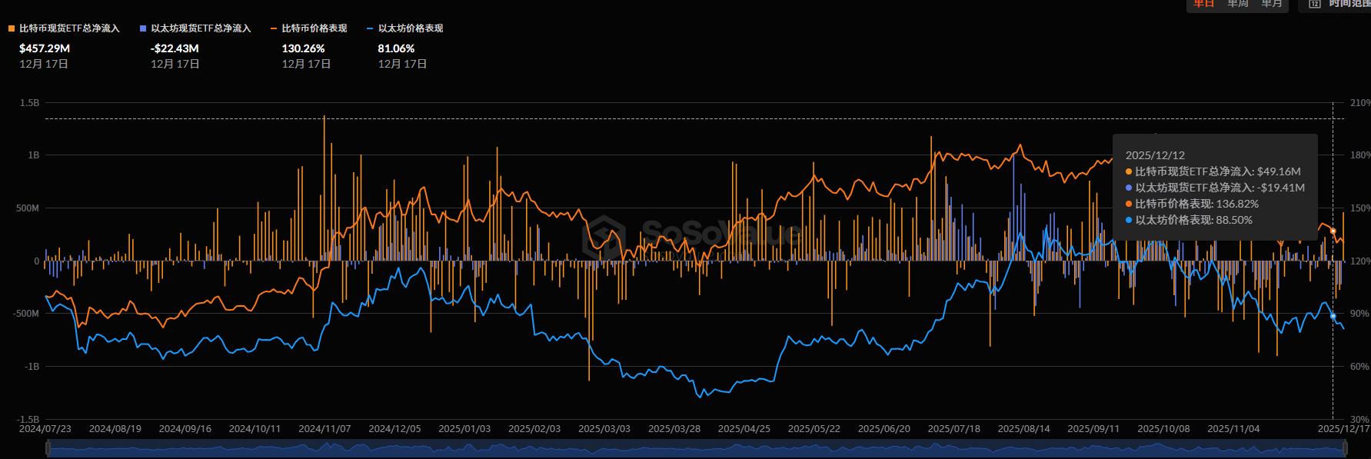
Task: Click the orange hover point on the Bitcoin price line
Action: pos(1333,231)
